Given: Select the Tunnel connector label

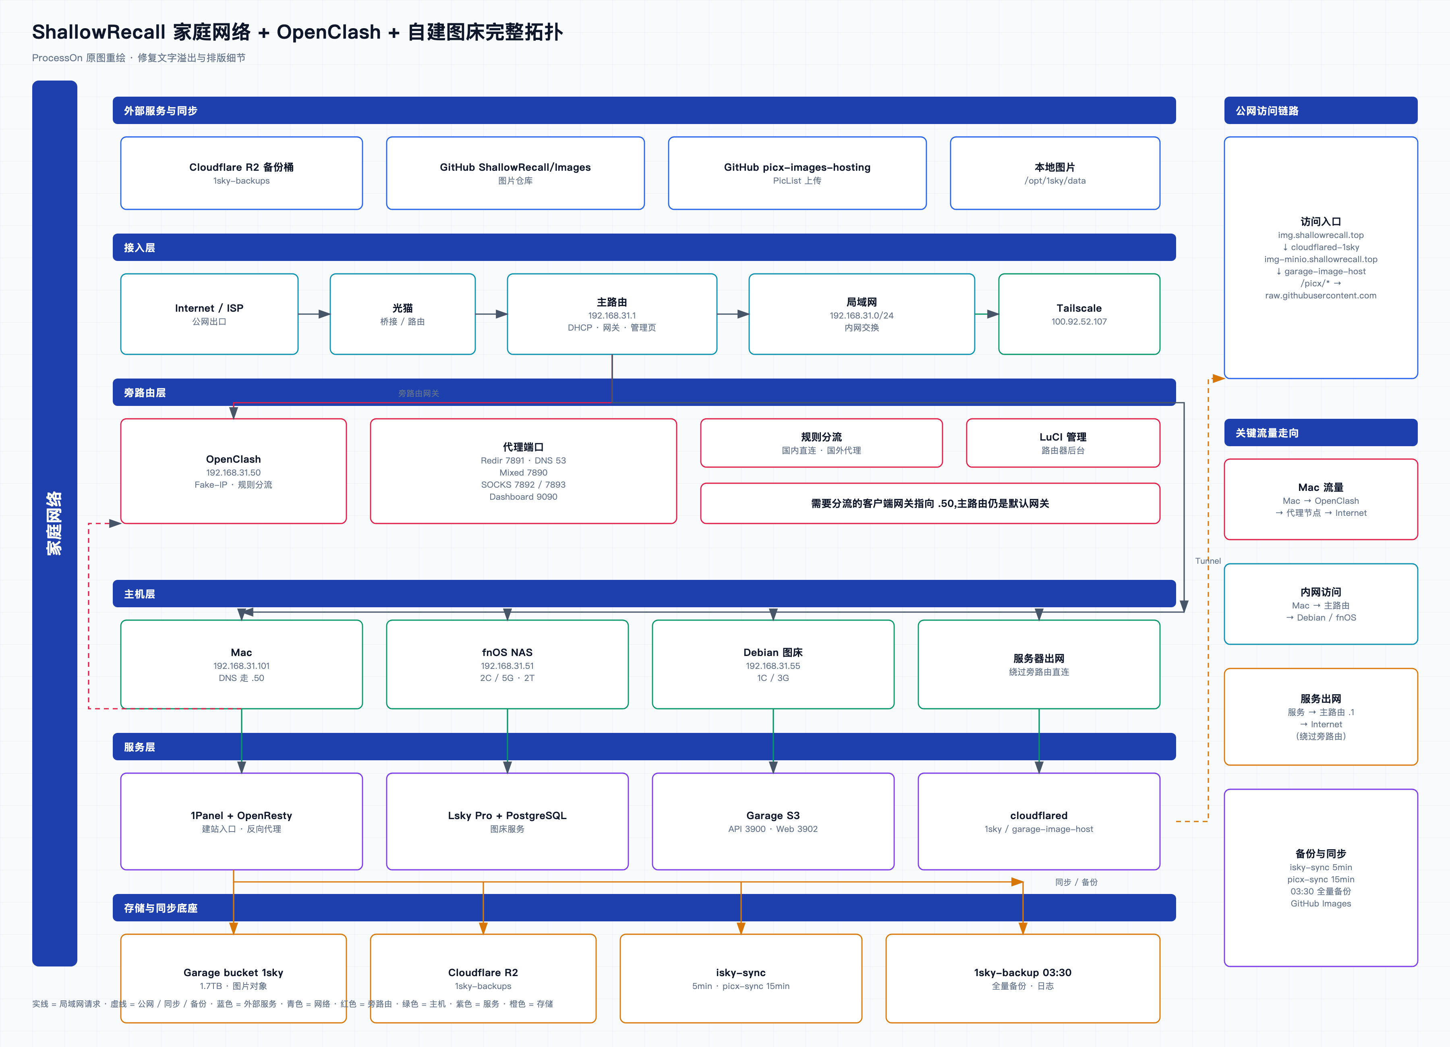Looking at the screenshot, I should pyautogui.click(x=1208, y=561).
